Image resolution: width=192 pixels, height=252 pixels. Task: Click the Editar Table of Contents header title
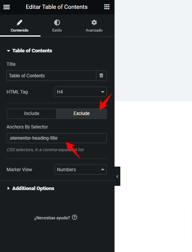click(x=57, y=7)
